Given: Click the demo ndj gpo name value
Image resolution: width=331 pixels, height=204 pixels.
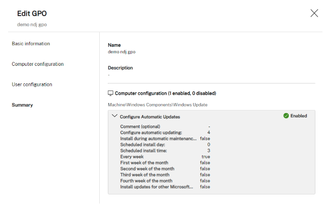Looking at the screenshot, I should pos(121,51).
